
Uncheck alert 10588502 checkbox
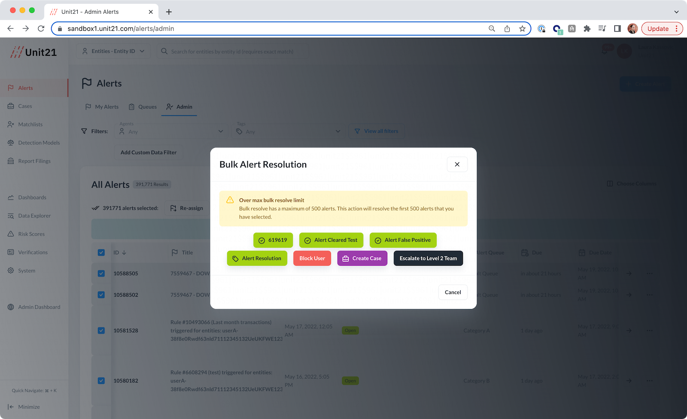pyautogui.click(x=101, y=295)
